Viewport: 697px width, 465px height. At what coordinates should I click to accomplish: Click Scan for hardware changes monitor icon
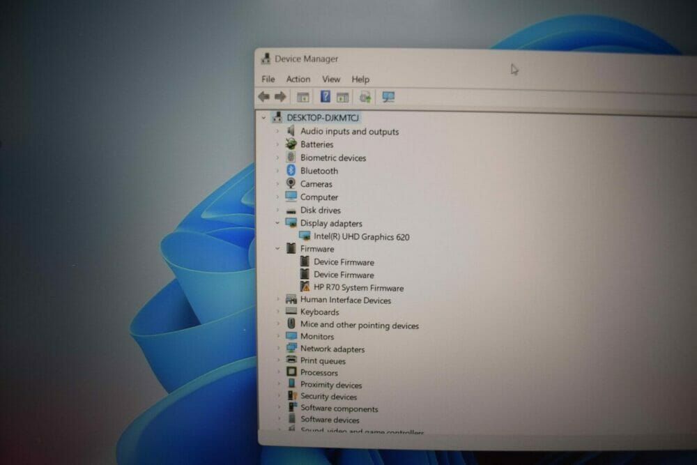(x=388, y=97)
